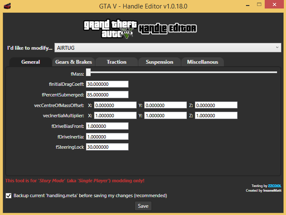Minimize the Handle Editor window
286x215 pixels.
248,5
